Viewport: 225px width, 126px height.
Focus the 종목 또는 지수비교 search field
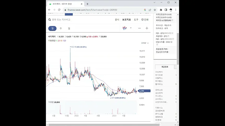pos(61,20)
